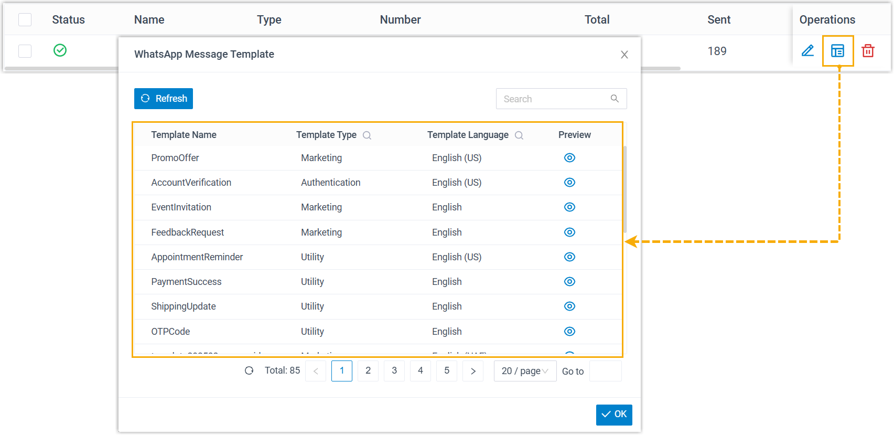Go to the next page arrow
Screen dimensions: 894x435
tap(473, 371)
